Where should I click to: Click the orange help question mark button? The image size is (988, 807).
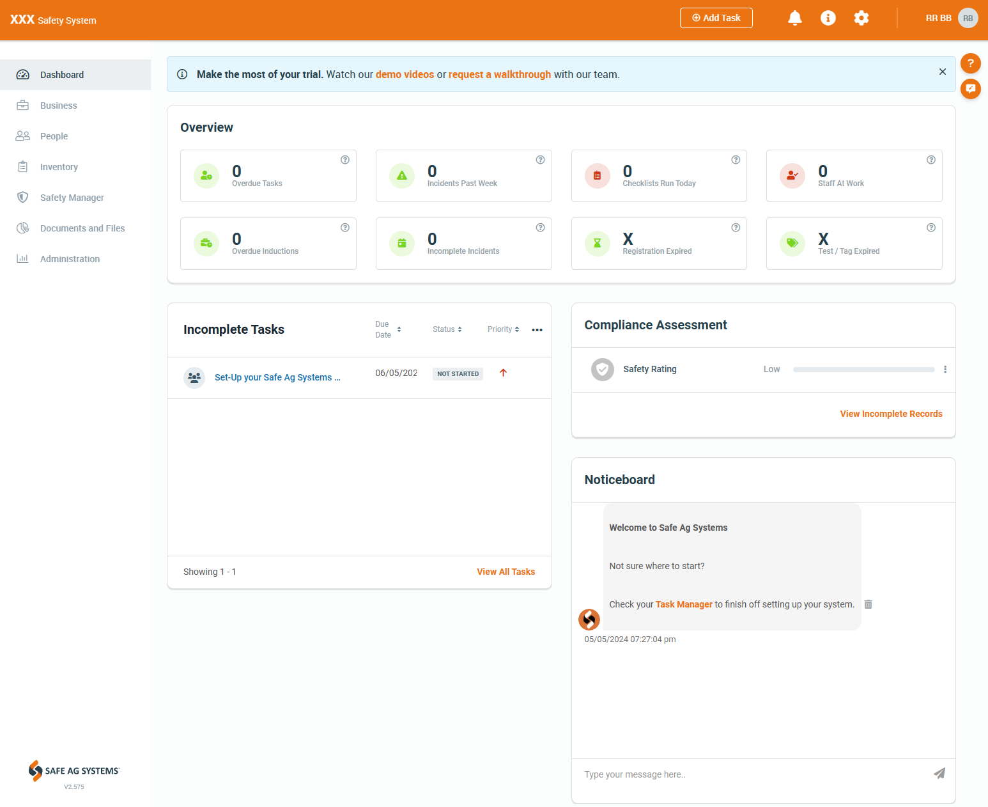pyautogui.click(x=970, y=63)
